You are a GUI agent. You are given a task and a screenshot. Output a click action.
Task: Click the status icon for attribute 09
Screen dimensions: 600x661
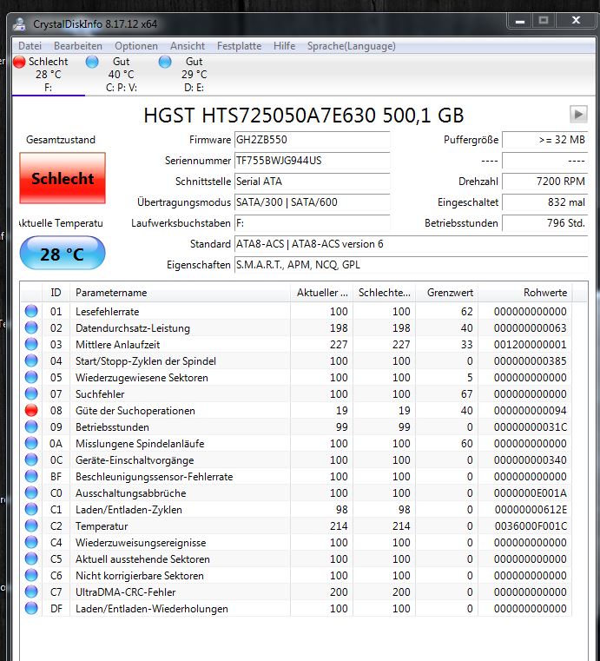coord(31,426)
